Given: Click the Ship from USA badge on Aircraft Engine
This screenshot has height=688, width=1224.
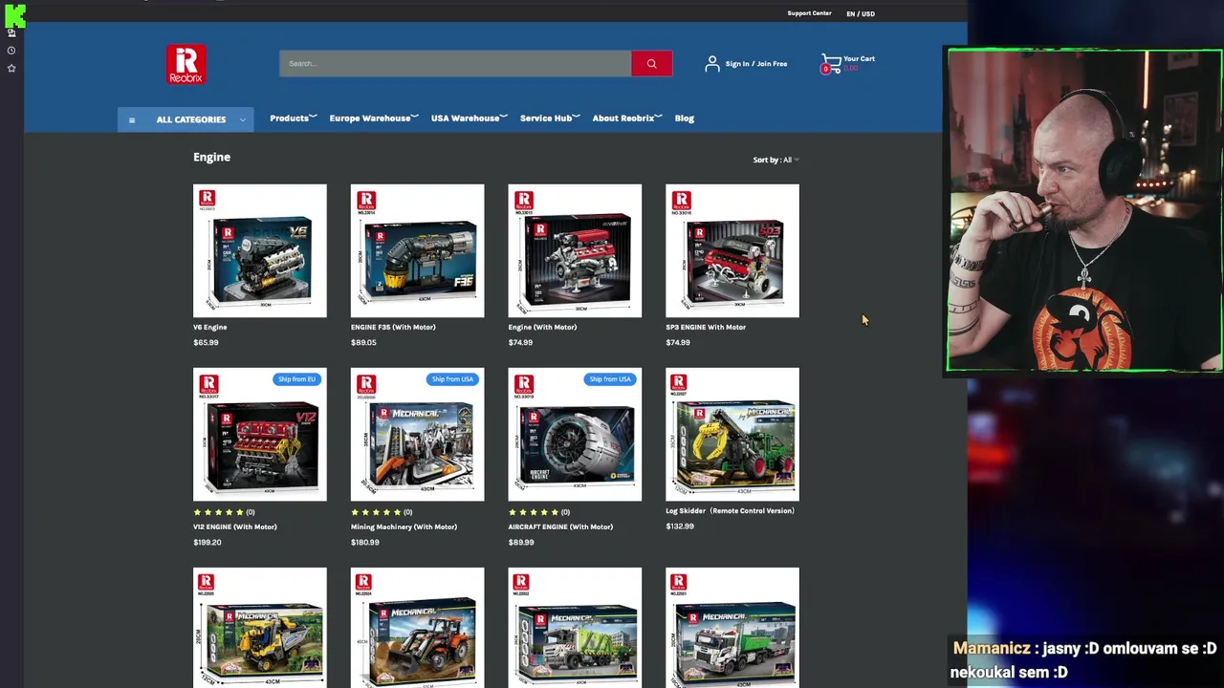Looking at the screenshot, I should tap(610, 379).
